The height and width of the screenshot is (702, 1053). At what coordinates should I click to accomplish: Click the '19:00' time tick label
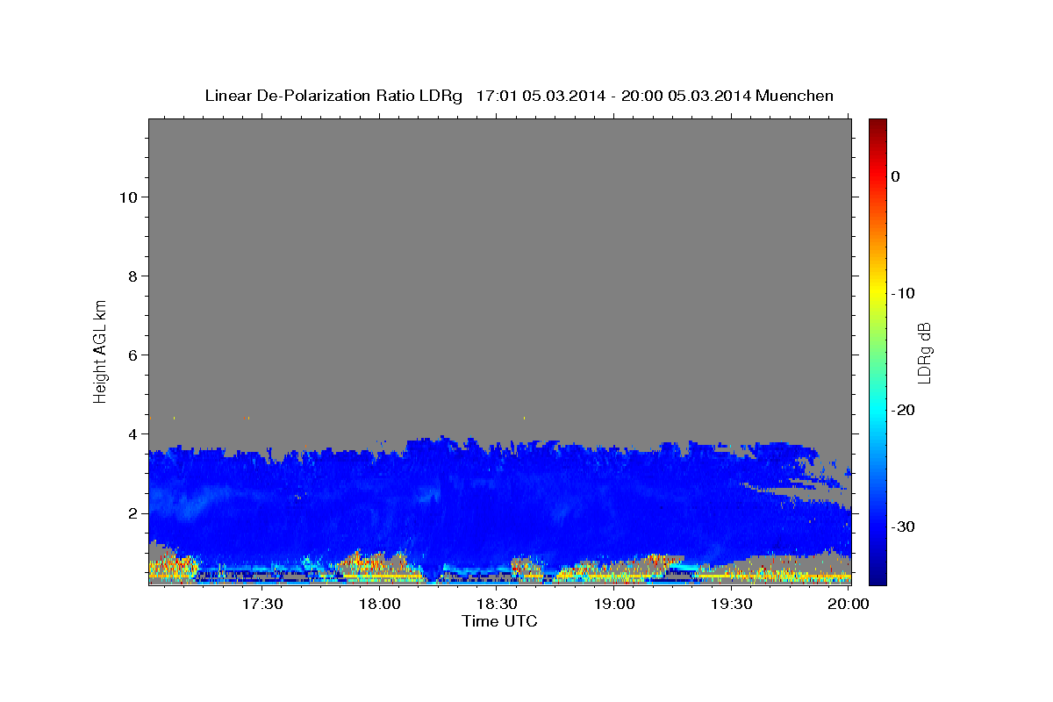[614, 605]
